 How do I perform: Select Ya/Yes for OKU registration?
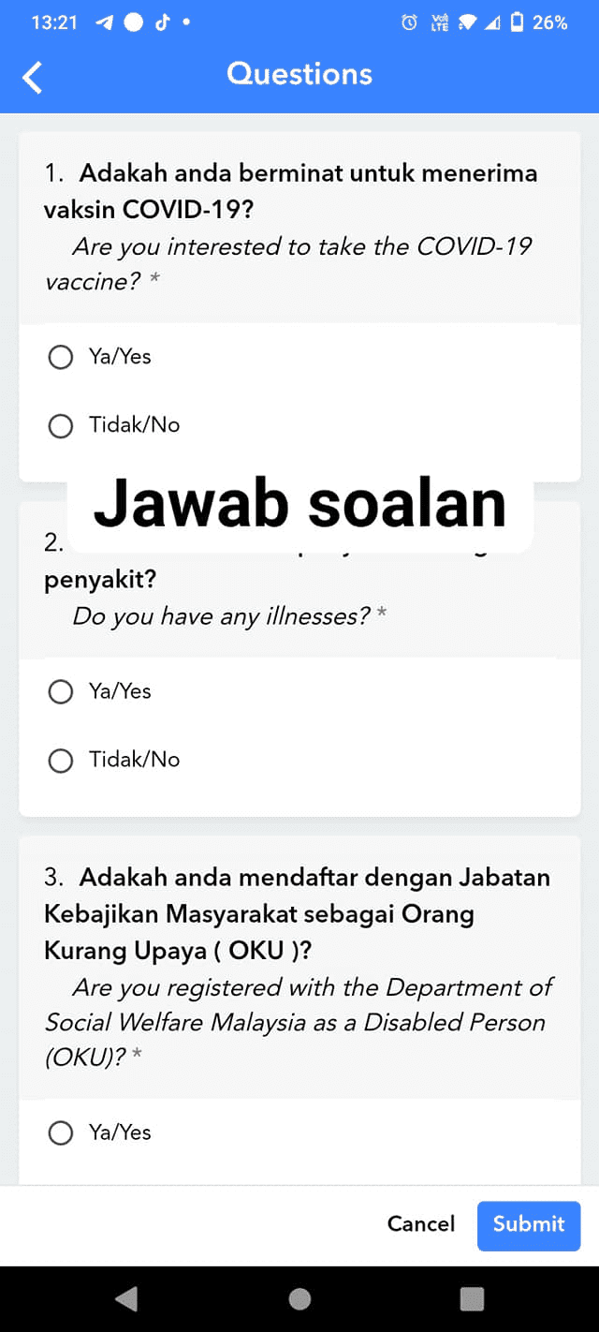[61, 1132]
